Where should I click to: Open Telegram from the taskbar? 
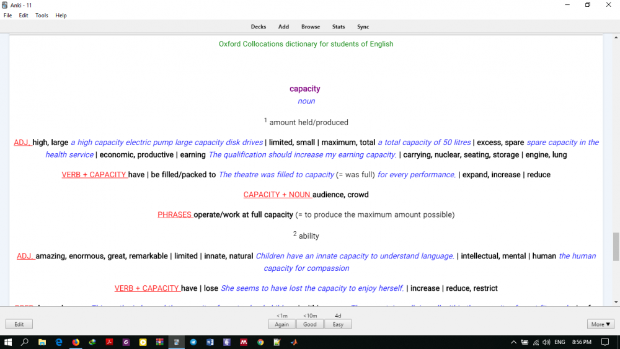[x=193, y=342]
